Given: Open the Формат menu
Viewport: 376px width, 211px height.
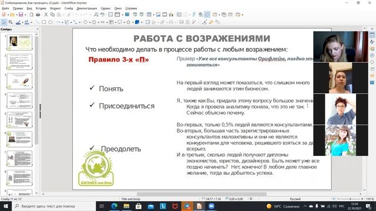Looking at the screenshot, I should 55,8.
